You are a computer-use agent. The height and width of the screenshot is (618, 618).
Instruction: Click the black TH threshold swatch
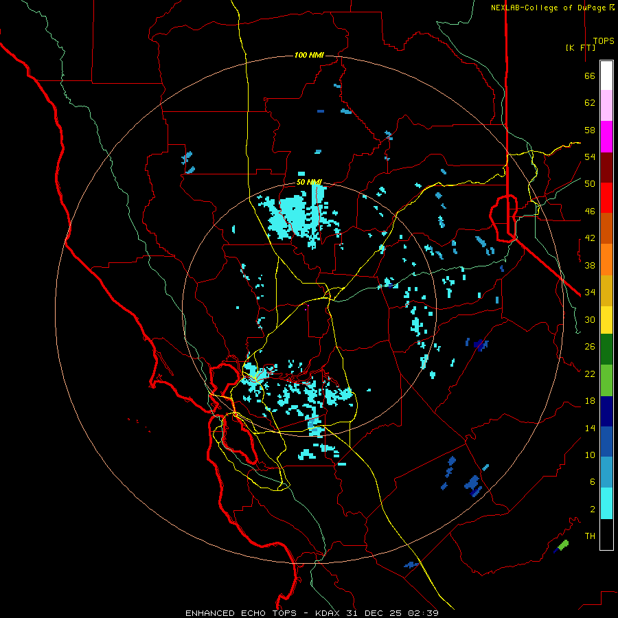[x=606, y=534]
